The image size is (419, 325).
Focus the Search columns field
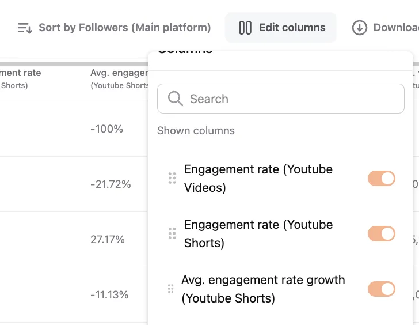pos(281,99)
